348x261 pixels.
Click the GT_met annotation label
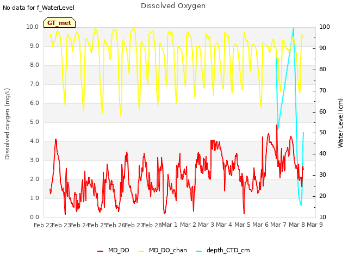59,23
